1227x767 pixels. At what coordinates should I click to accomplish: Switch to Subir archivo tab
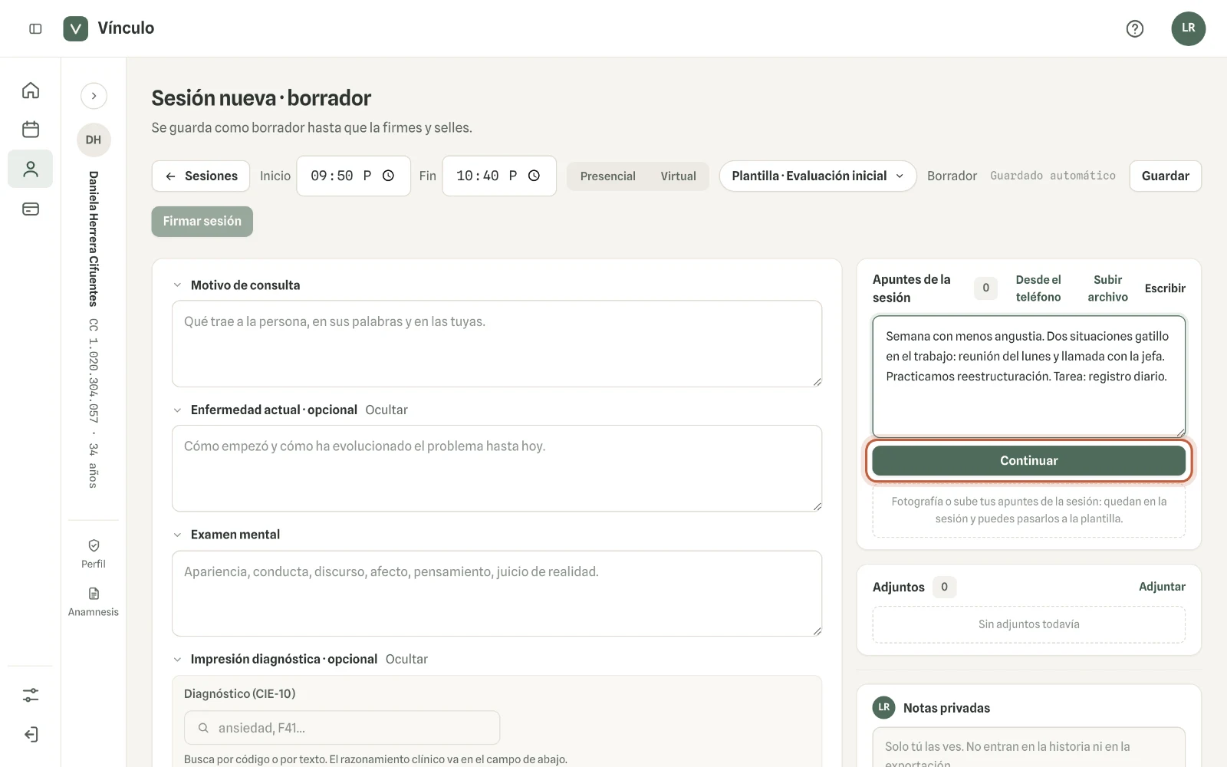click(x=1107, y=288)
